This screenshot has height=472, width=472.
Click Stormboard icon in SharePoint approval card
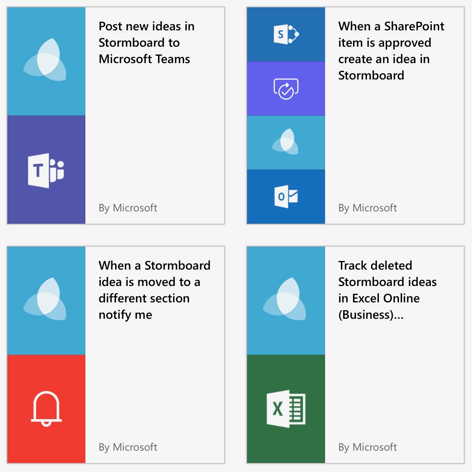tap(286, 143)
